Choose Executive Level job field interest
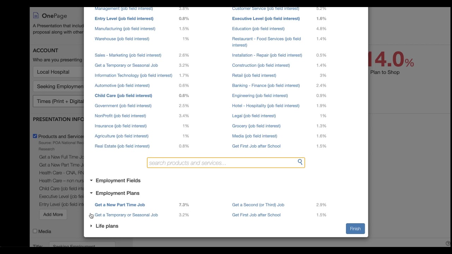452x254 pixels. point(266,18)
